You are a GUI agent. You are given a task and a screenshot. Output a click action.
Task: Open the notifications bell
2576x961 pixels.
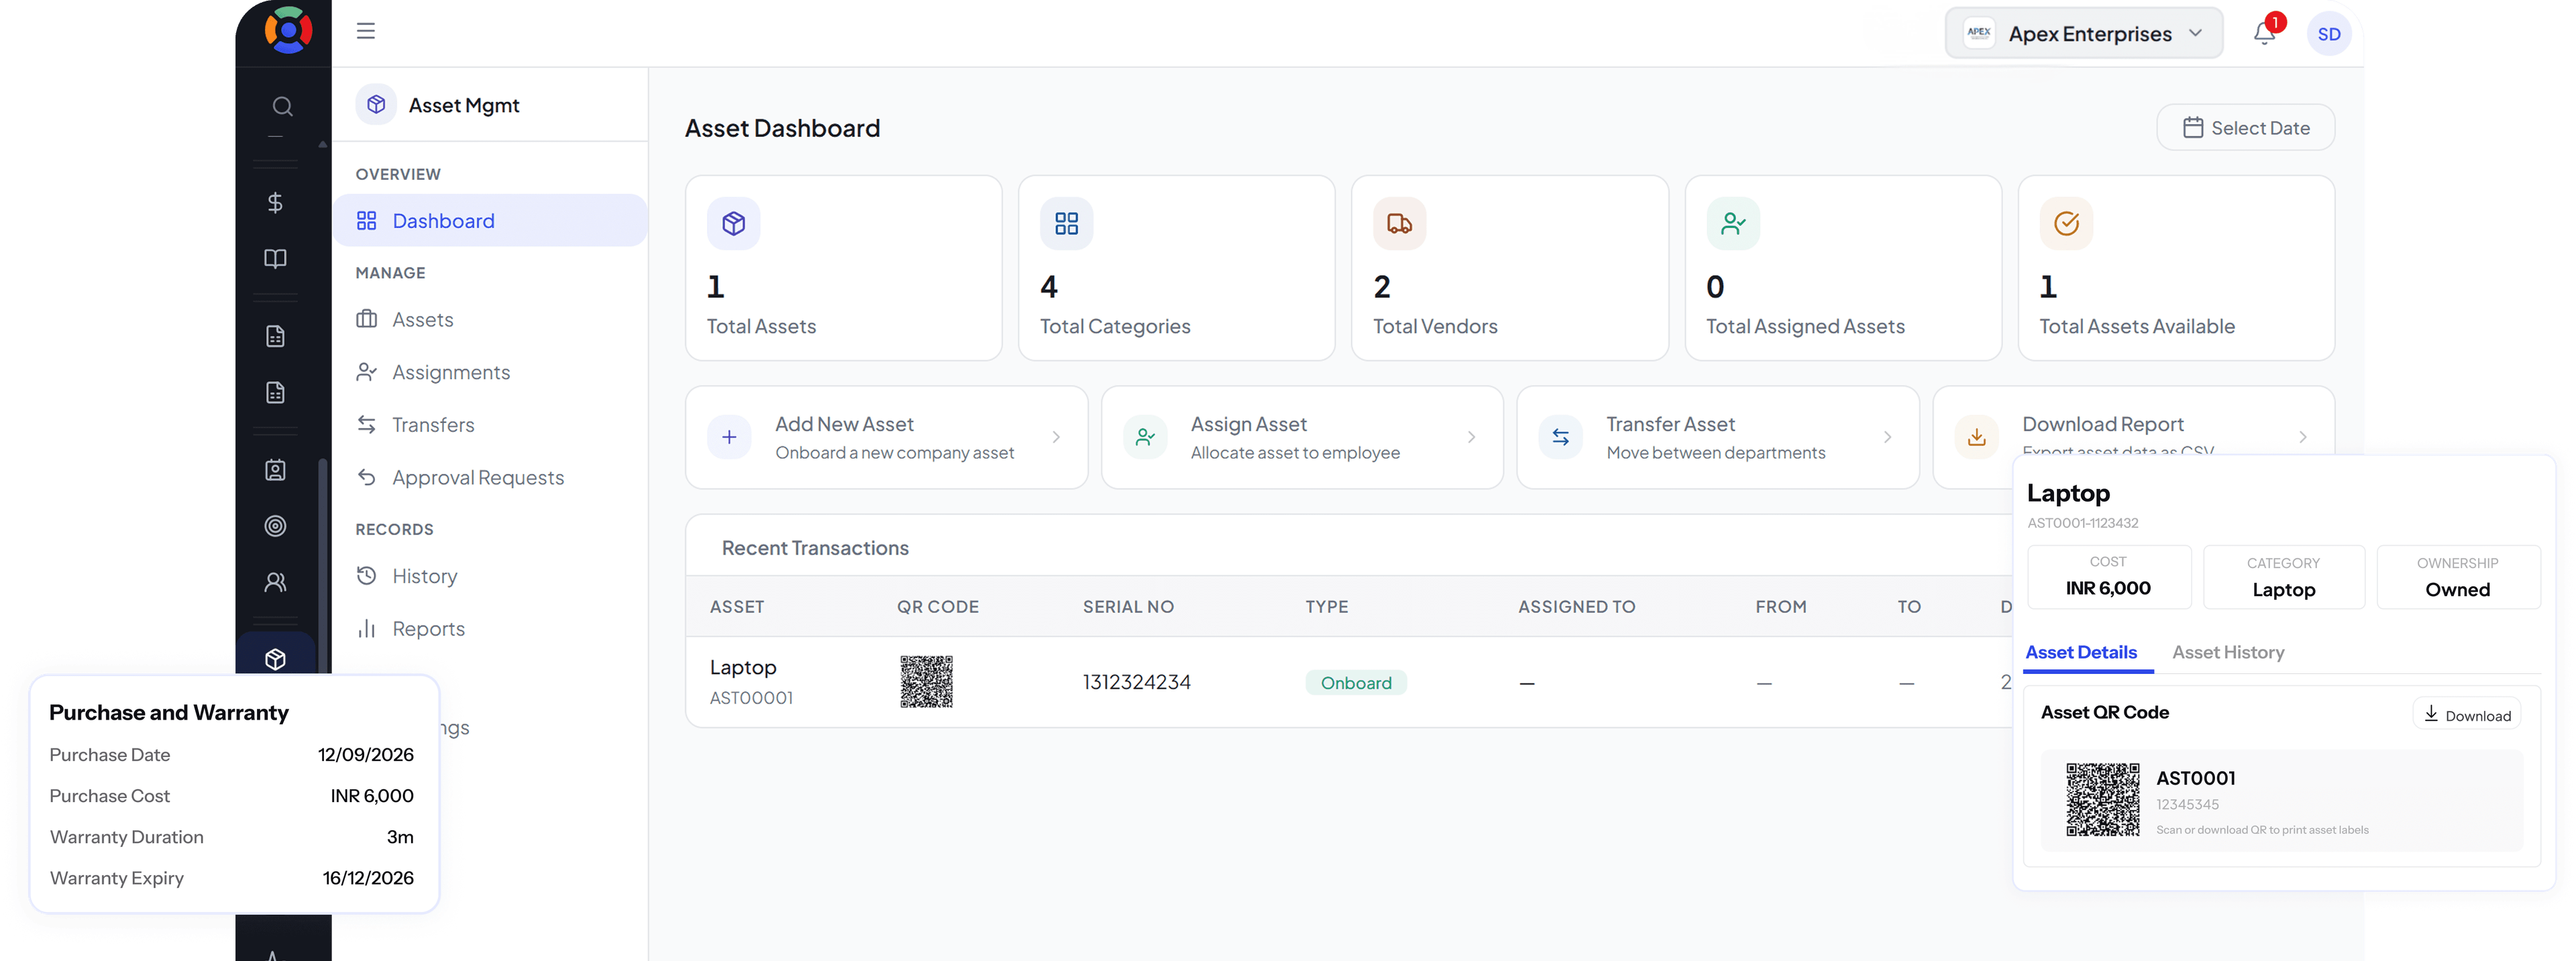(x=2265, y=33)
